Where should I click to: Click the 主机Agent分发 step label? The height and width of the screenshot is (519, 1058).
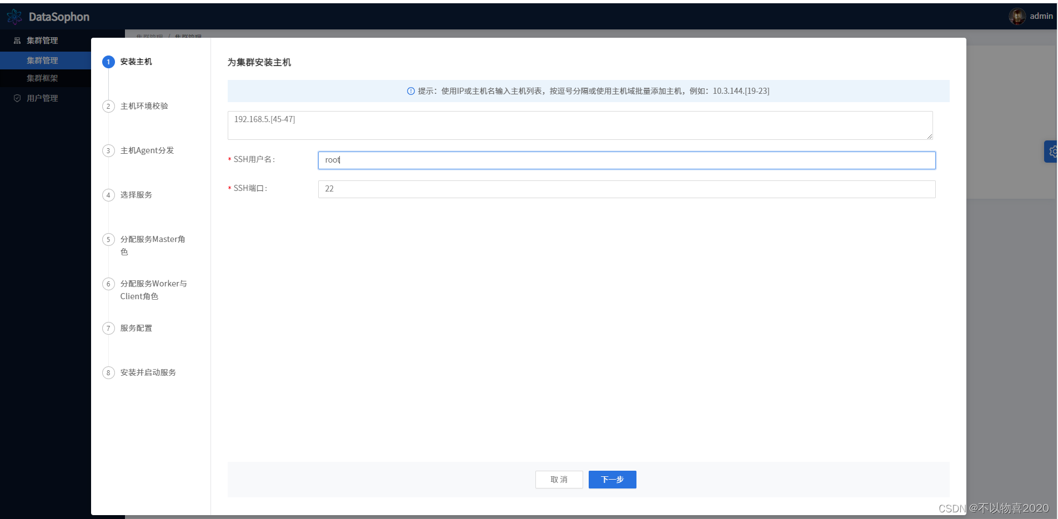(147, 150)
